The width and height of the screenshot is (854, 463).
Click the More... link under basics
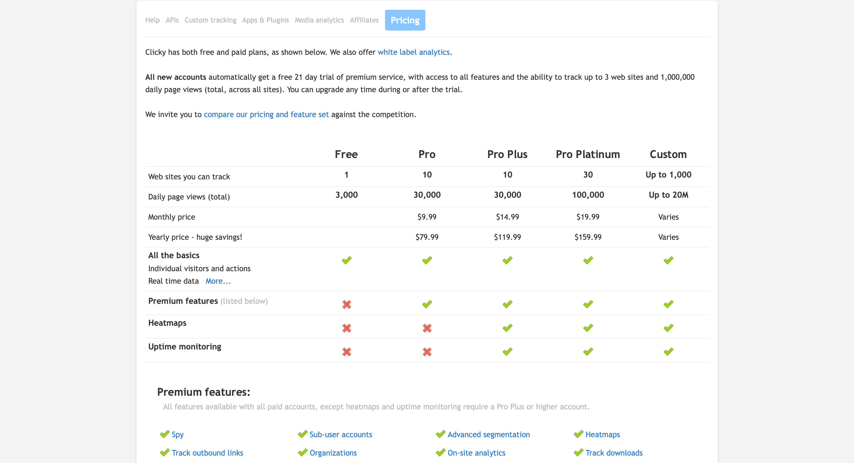218,281
